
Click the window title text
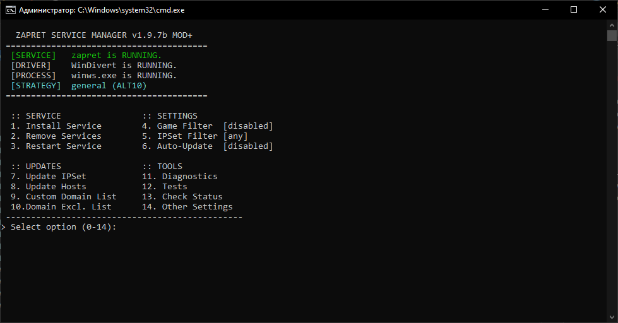click(x=102, y=10)
